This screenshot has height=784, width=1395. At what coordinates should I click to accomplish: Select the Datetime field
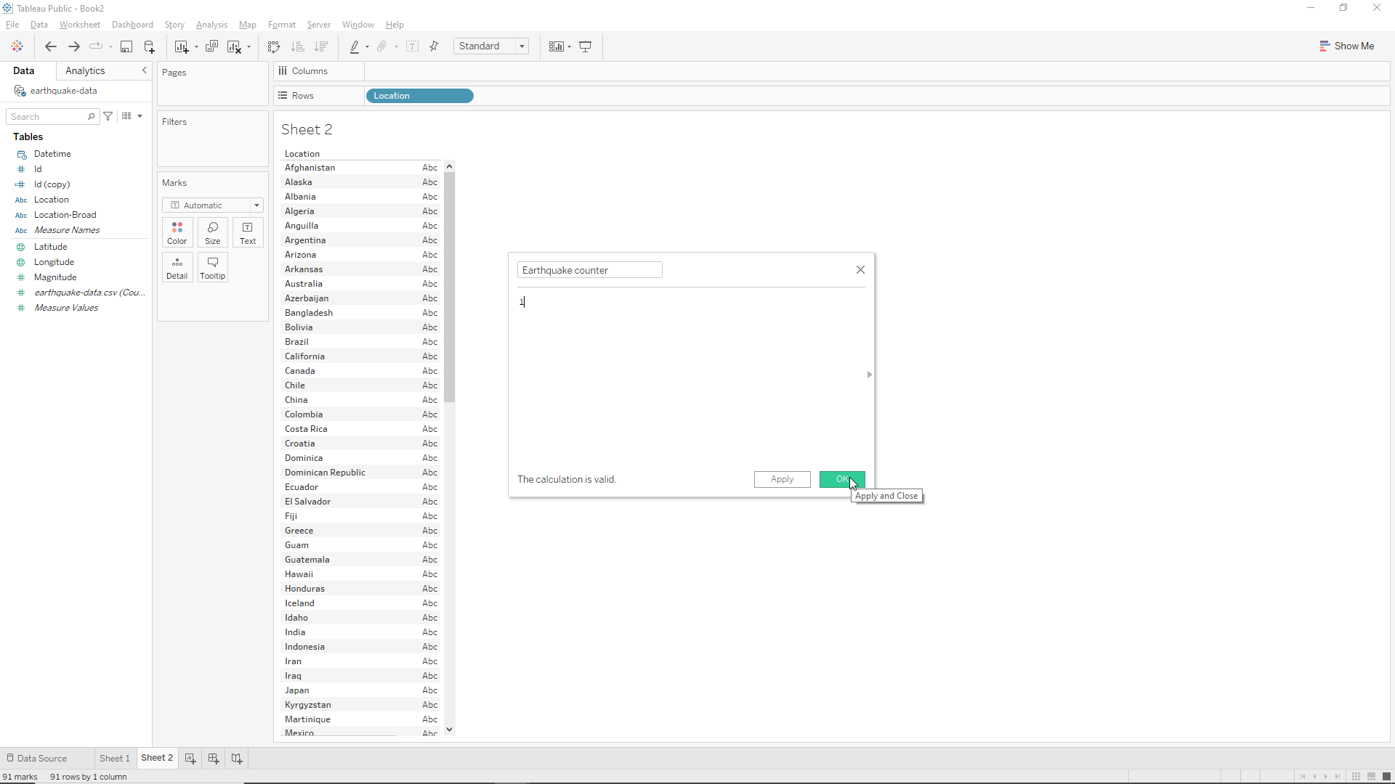[52, 154]
